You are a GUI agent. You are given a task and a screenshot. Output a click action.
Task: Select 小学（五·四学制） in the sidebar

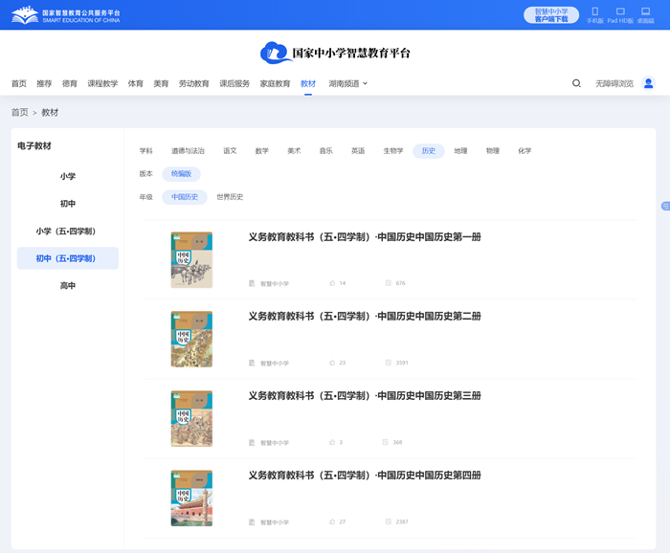point(68,231)
